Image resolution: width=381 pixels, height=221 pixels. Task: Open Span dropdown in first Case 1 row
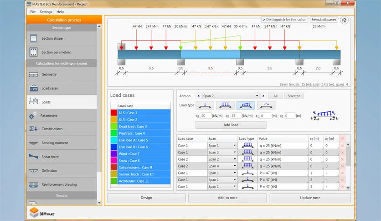coord(235,146)
